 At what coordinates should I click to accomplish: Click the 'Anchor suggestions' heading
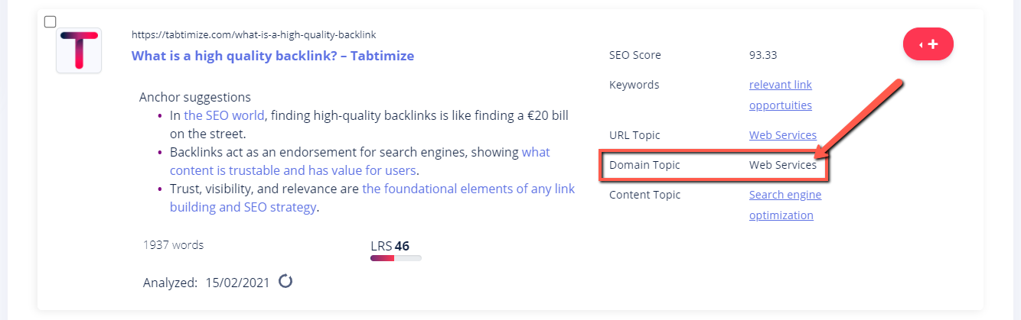coord(195,97)
